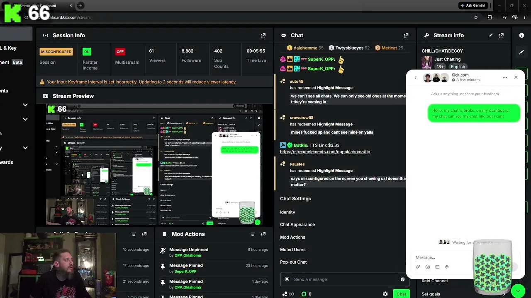The height and width of the screenshot is (298, 531).
Task: Go back in the Kick.com support widget
Action: pos(415,77)
